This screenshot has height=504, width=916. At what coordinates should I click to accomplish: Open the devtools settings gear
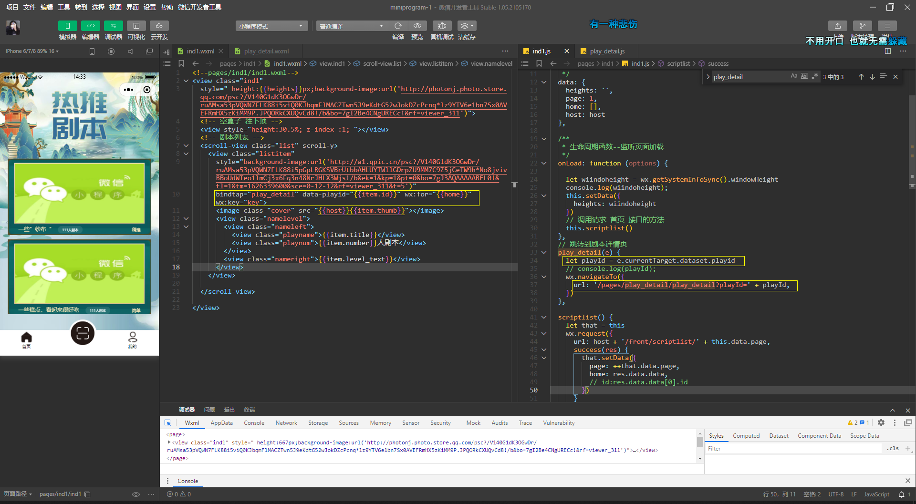[x=881, y=422]
